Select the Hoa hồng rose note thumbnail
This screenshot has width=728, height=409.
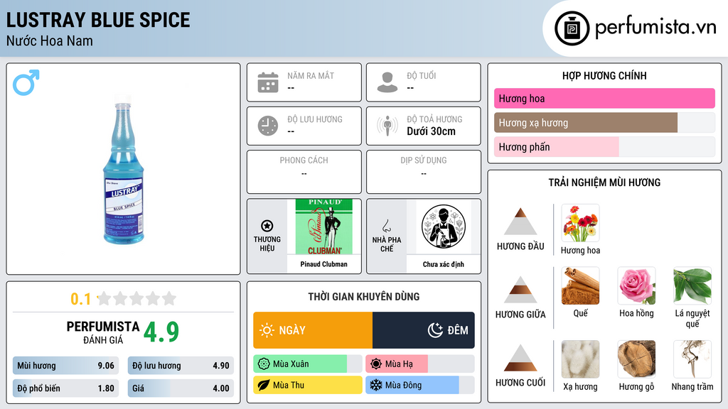636,285
